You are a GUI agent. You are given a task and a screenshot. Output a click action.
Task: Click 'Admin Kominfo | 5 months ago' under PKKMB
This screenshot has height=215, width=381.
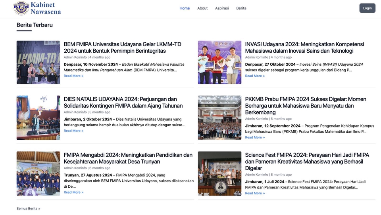[x=268, y=118]
